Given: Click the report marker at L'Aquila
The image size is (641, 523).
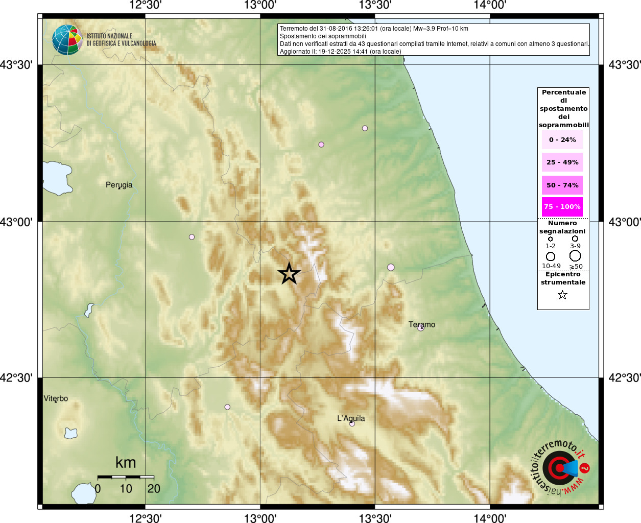Looking at the screenshot, I should pos(352,423).
